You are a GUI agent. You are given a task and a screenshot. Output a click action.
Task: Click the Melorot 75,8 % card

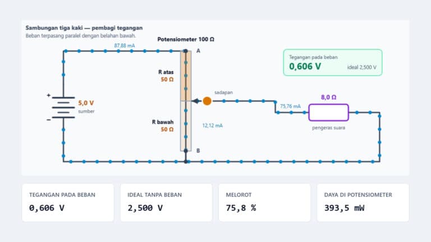264,202
